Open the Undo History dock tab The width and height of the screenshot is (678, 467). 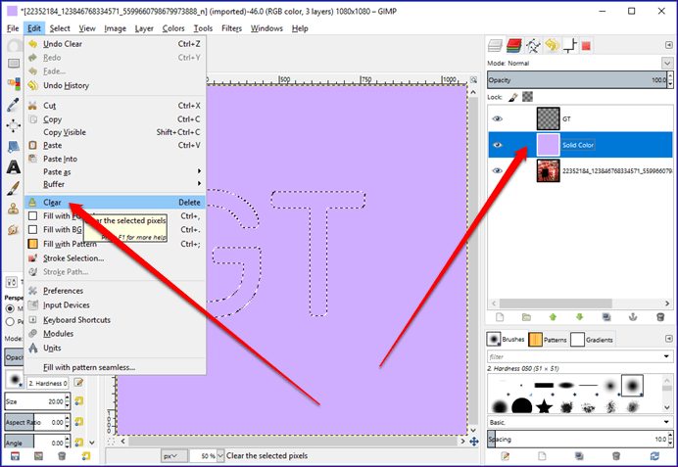[553, 45]
